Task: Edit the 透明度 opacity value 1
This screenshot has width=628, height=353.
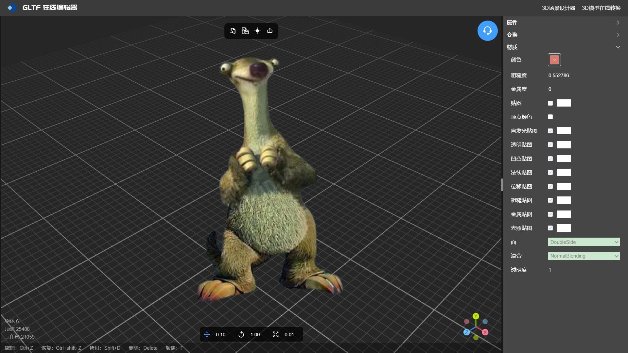Action: click(550, 270)
